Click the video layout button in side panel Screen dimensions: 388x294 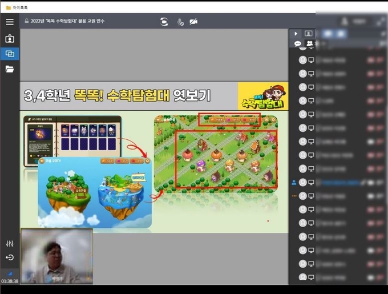(308, 34)
